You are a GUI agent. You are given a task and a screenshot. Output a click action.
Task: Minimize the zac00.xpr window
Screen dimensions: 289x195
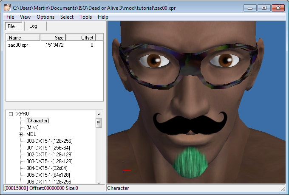tap(250, 8)
